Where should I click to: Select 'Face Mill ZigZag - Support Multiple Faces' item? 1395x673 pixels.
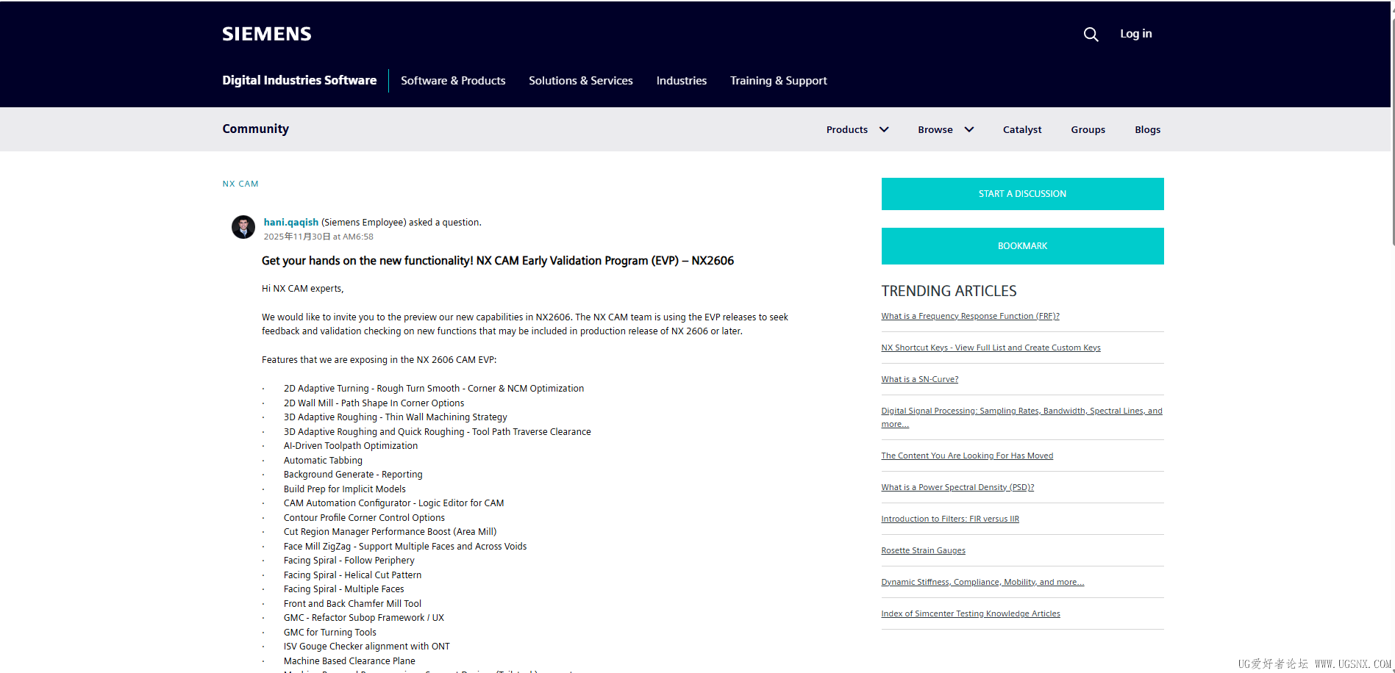coord(405,547)
